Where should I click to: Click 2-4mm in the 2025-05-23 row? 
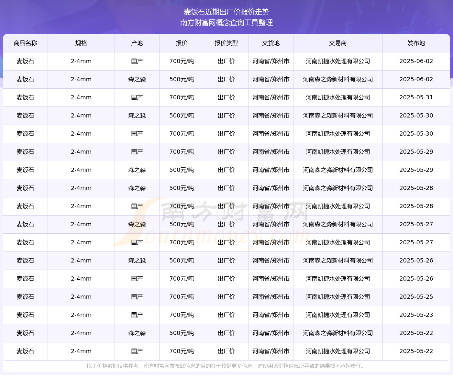(x=81, y=315)
